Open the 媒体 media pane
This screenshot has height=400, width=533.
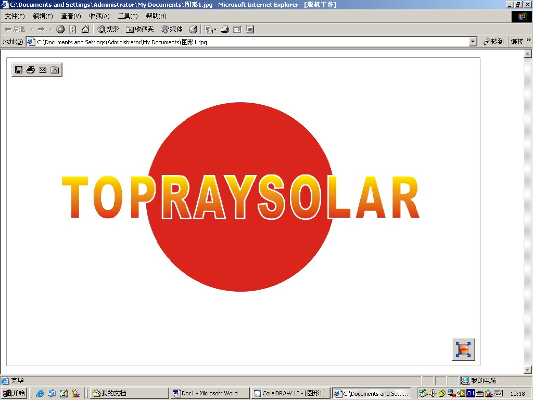click(x=172, y=29)
